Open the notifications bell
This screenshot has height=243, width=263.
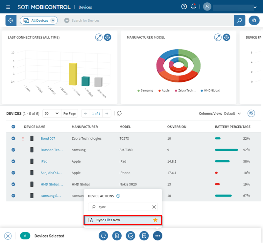[x=193, y=7]
